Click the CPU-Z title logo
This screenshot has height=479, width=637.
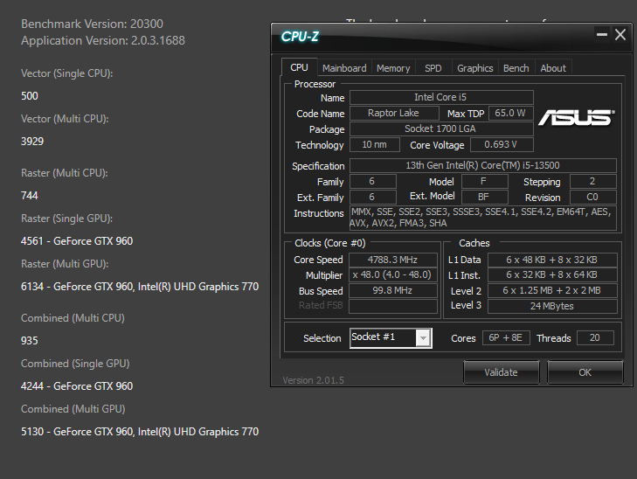click(x=300, y=37)
